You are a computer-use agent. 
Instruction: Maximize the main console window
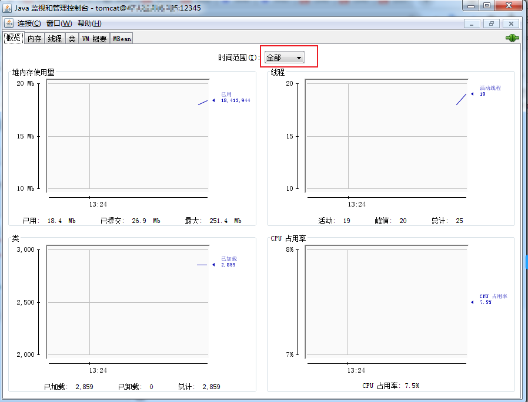(487, 6)
